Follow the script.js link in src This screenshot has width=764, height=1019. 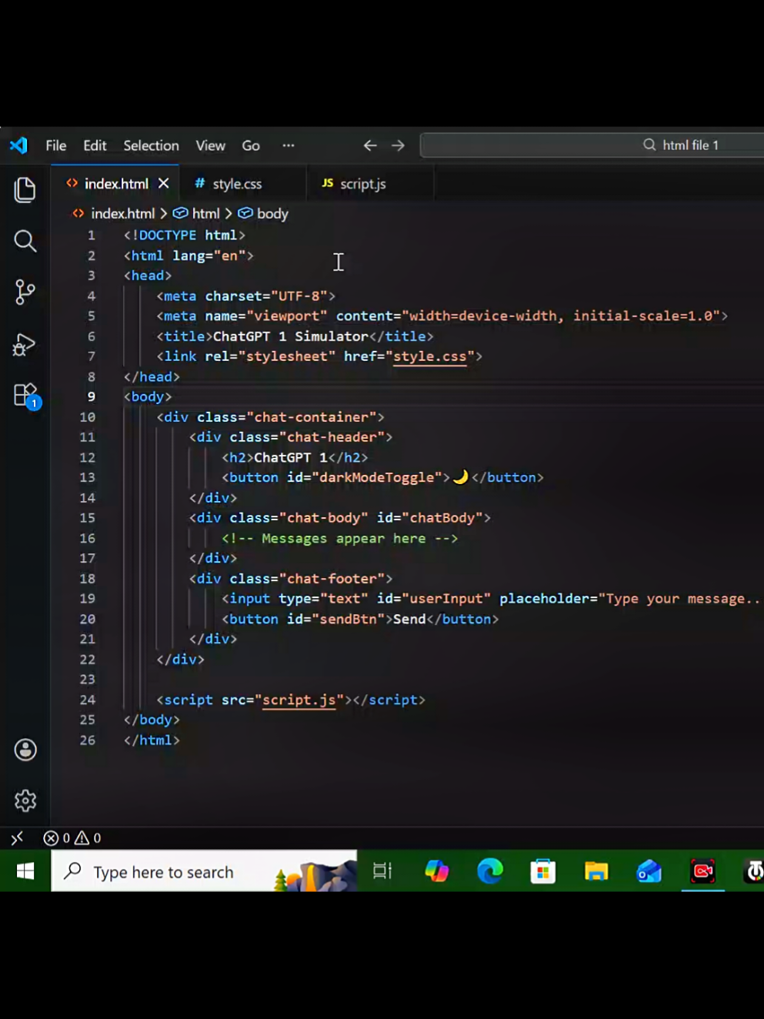click(x=299, y=700)
